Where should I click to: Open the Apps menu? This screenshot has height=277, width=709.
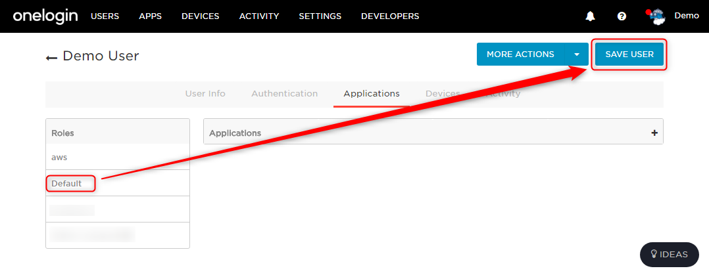click(x=150, y=16)
